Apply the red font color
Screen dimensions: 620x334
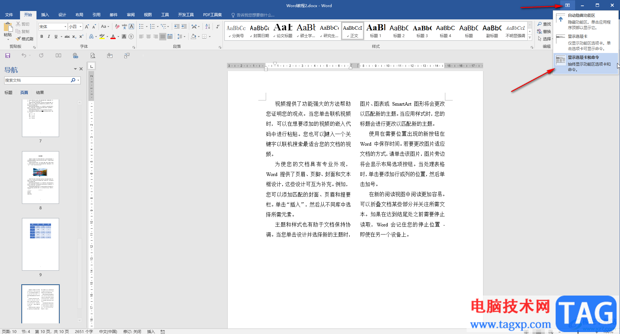(113, 37)
